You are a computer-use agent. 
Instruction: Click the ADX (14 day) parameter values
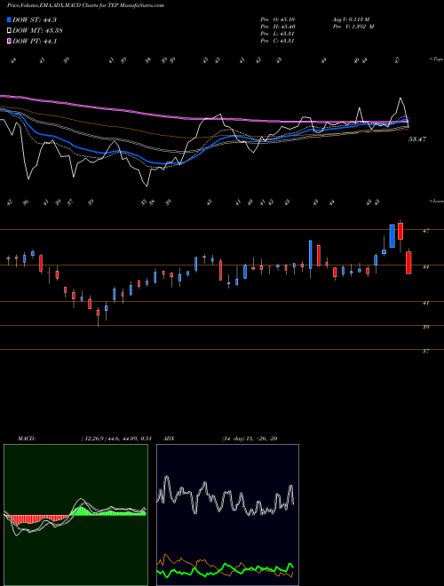250,439
